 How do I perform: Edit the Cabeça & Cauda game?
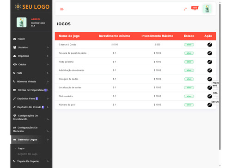(x=210, y=45)
